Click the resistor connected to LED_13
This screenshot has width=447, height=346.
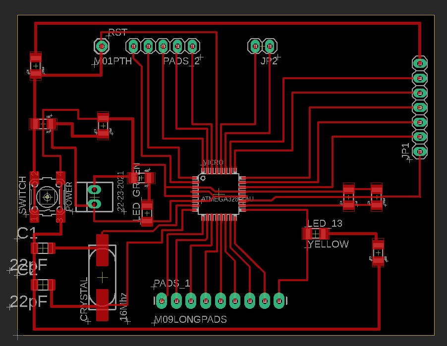[x=378, y=252]
